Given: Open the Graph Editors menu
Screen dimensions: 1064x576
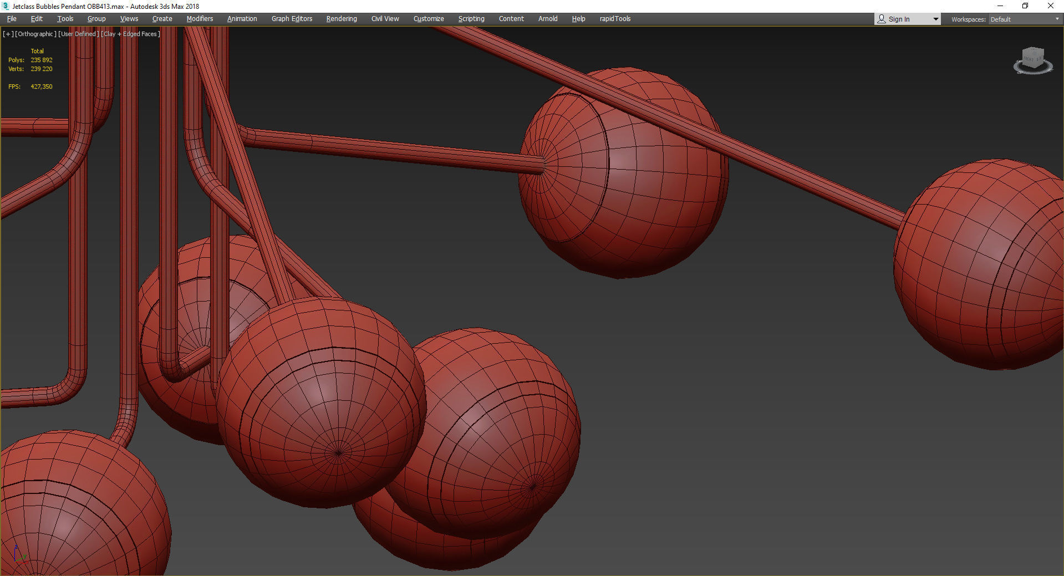Looking at the screenshot, I should pyautogui.click(x=292, y=19).
